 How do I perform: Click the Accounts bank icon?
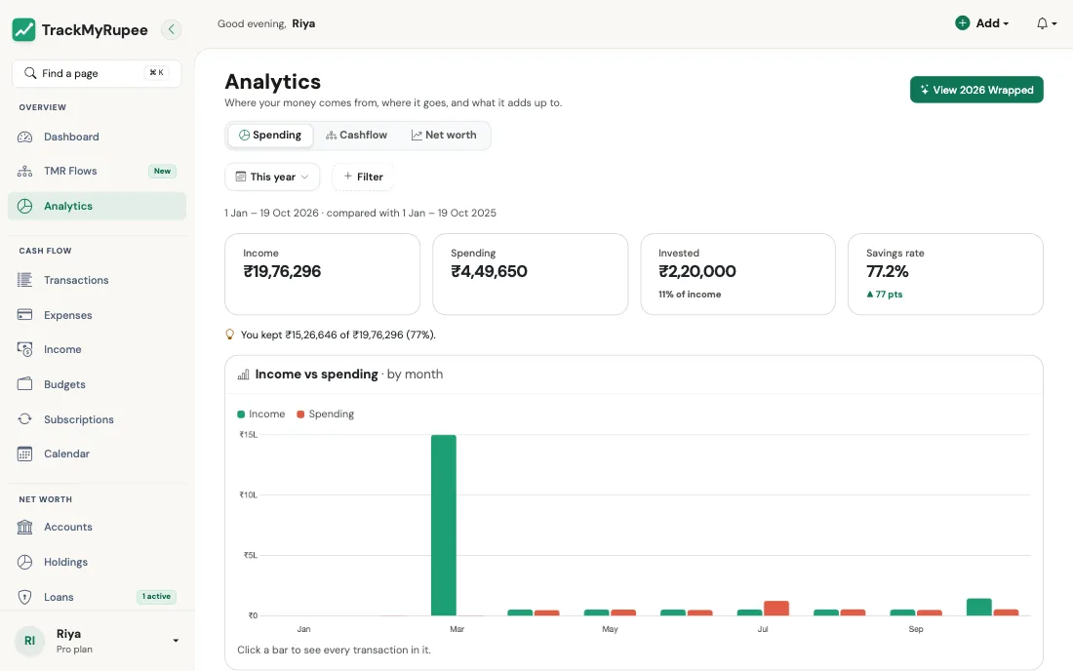(24, 527)
